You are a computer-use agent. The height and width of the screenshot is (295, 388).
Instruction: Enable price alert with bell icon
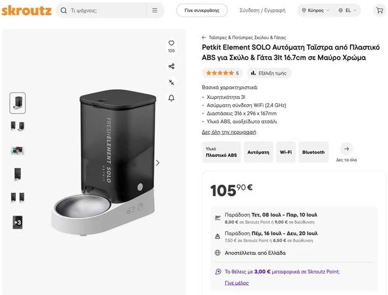(x=171, y=98)
